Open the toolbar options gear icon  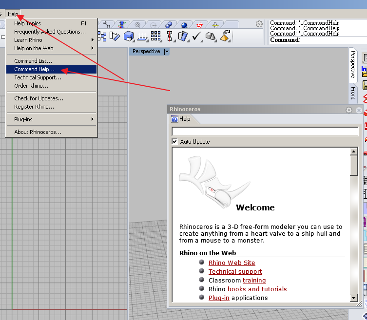[x=259, y=24]
